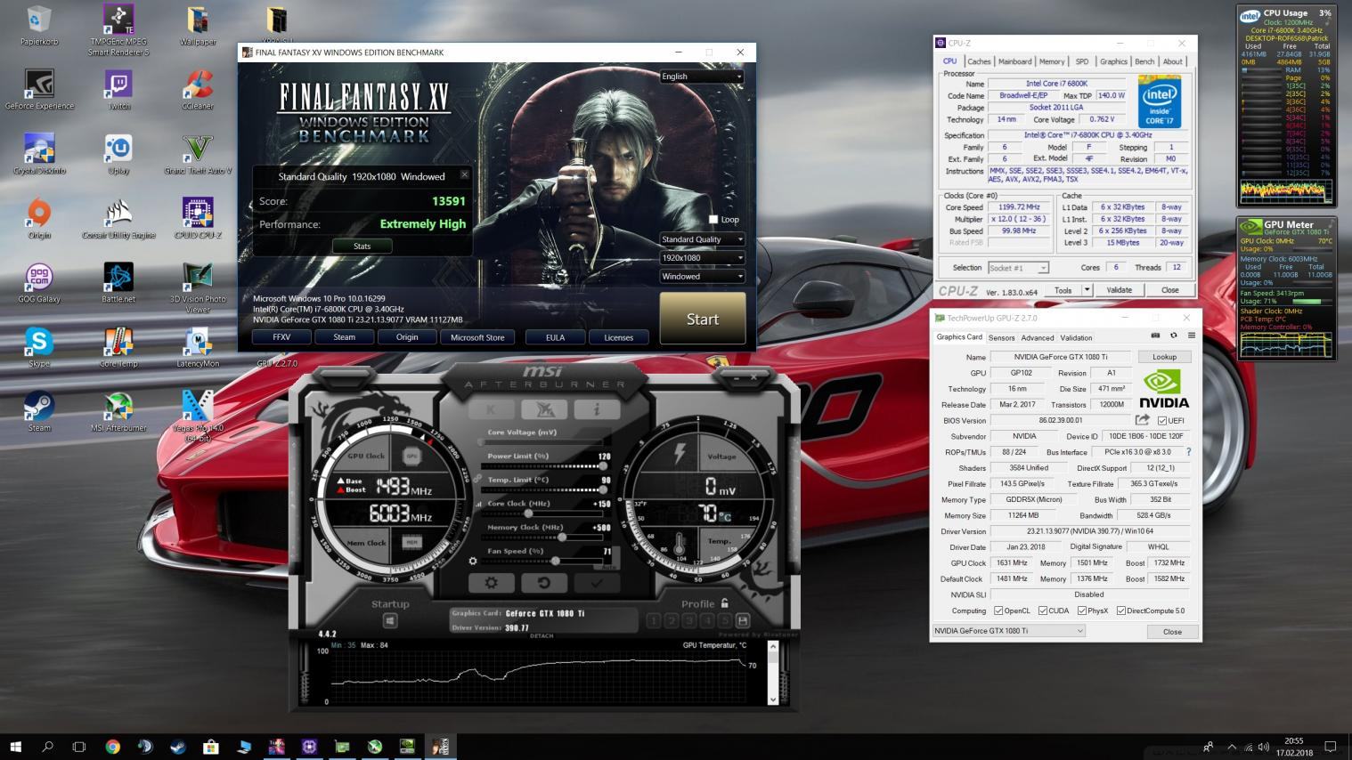
Task: Open the GPU-Z graphics card selector dropdown
Action: (1008, 631)
